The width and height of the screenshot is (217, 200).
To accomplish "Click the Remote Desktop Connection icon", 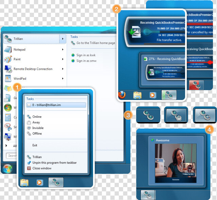I will (x=8, y=69).
